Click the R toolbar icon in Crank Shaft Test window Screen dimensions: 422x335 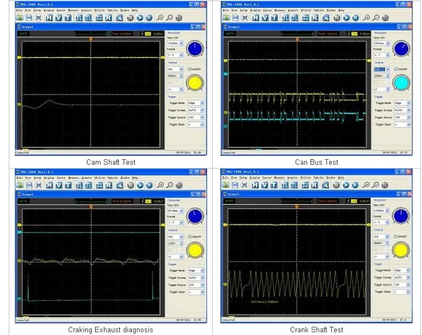[314, 185]
